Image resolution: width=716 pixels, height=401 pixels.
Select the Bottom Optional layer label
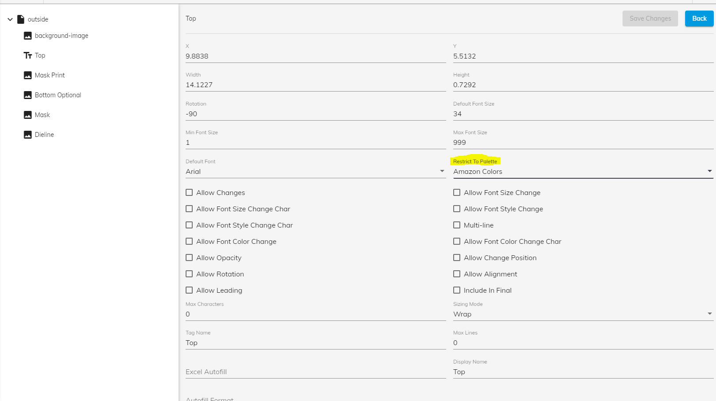click(58, 95)
